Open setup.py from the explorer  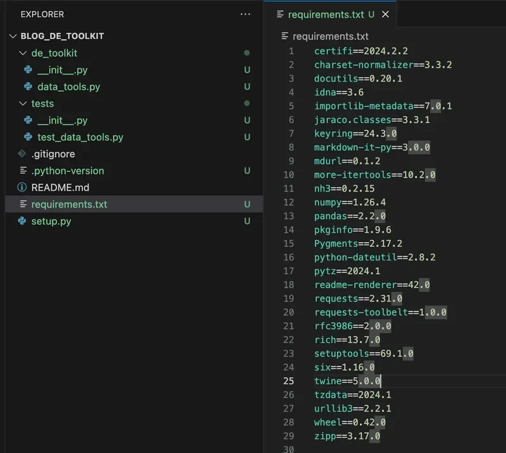point(51,221)
